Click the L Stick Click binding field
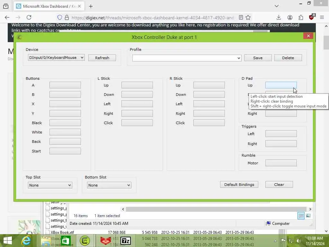Image resolution: width=329 pixels, height=247 pixels. [137, 123]
